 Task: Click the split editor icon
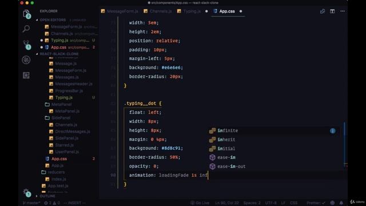332,11
